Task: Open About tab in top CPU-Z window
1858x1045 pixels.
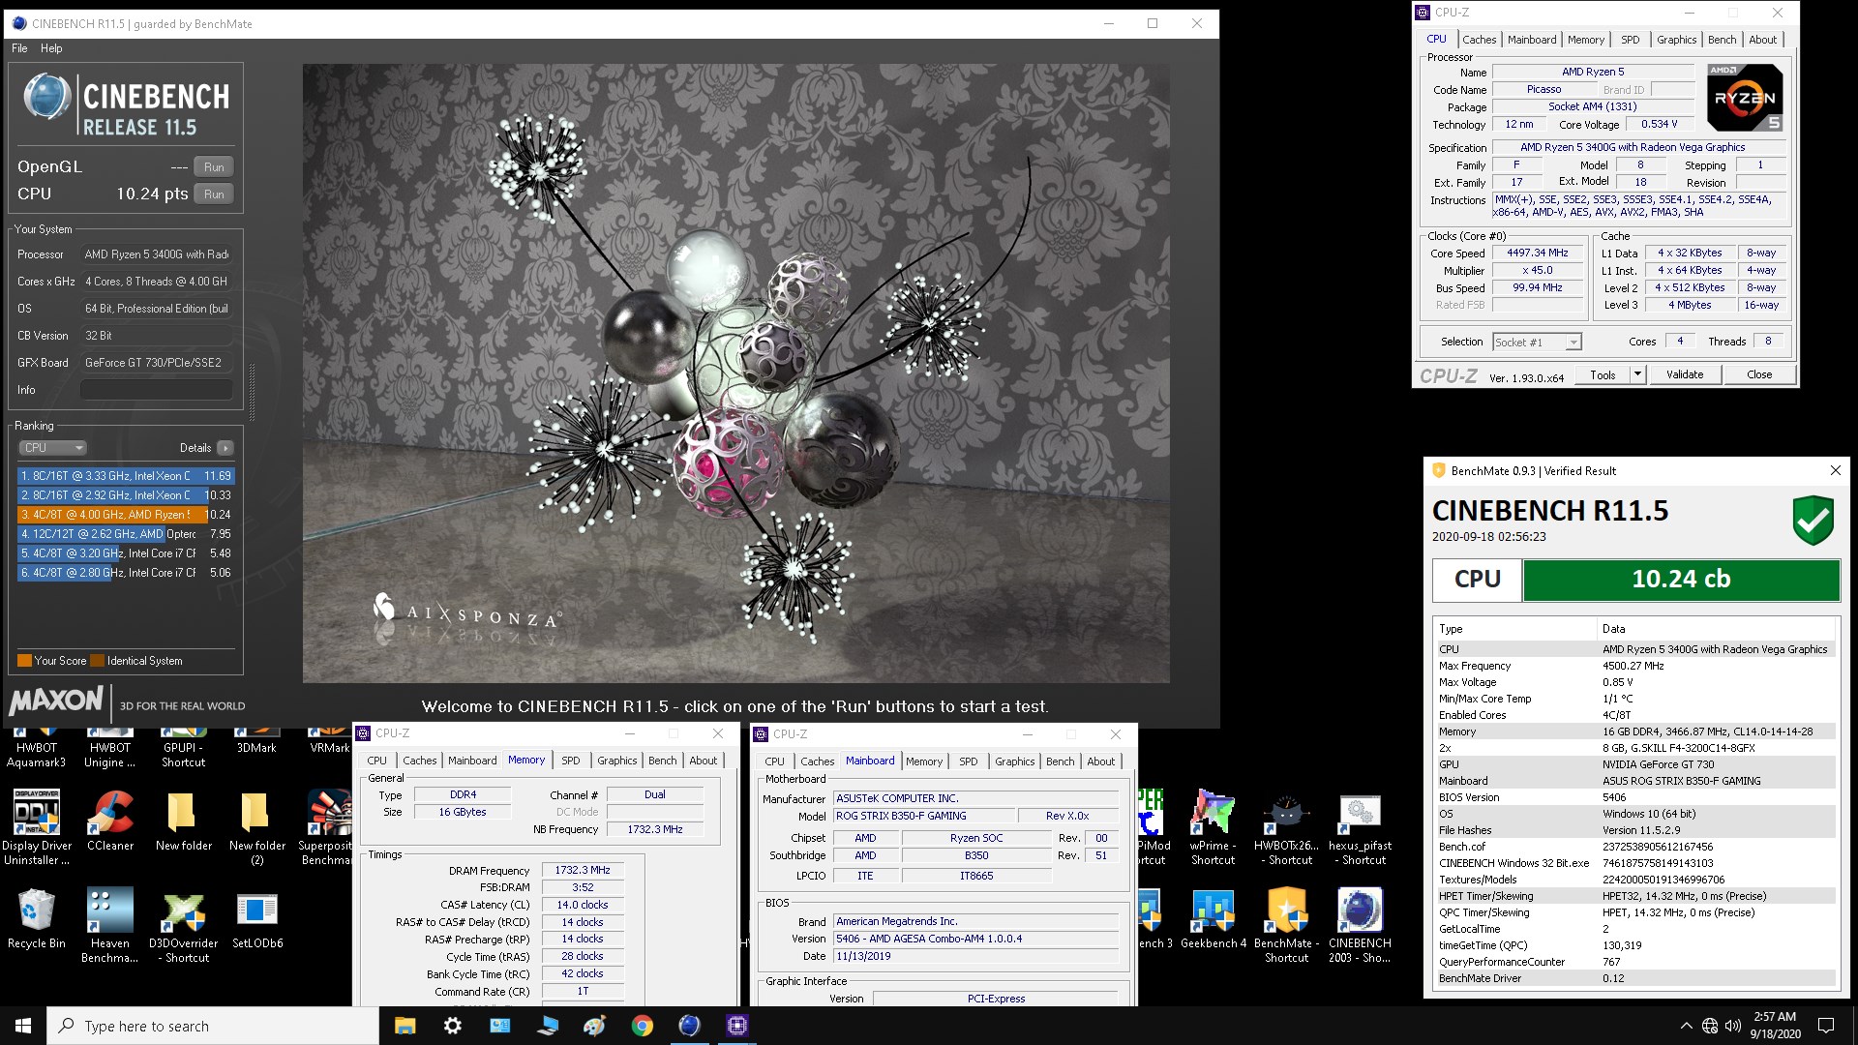Action: click(x=1762, y=40)
